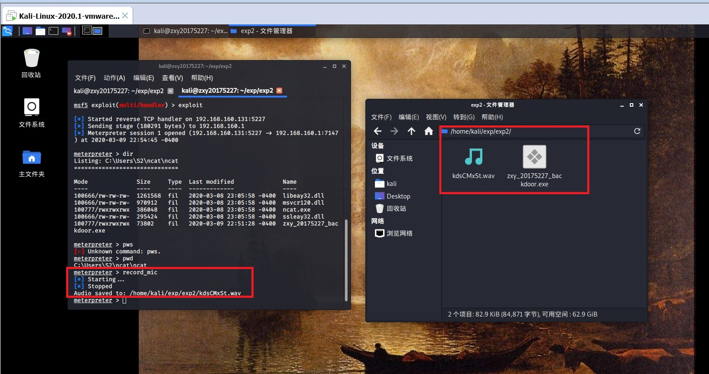Open the file manager 转到(G) menu
Image resolution: width=709 pixels, height=374 pixels.
click(464, 117)
